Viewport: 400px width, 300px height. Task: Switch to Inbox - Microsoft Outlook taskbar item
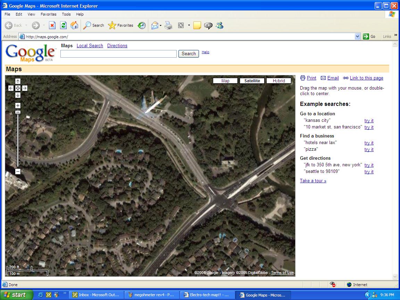(x=97, y=295)
